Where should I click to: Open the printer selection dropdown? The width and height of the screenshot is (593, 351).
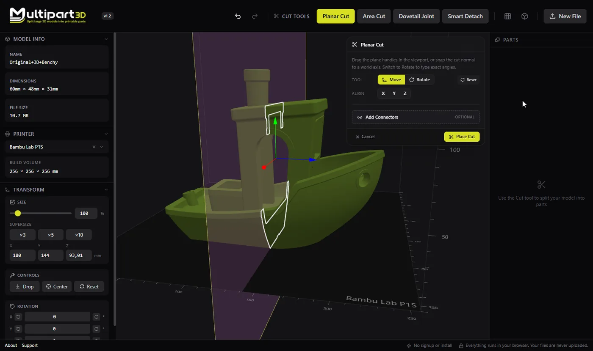101,147
